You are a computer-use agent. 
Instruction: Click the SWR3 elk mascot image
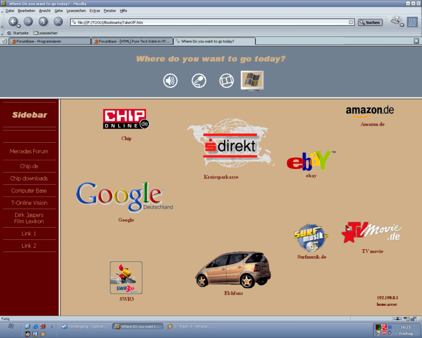[x=126, y=278]
